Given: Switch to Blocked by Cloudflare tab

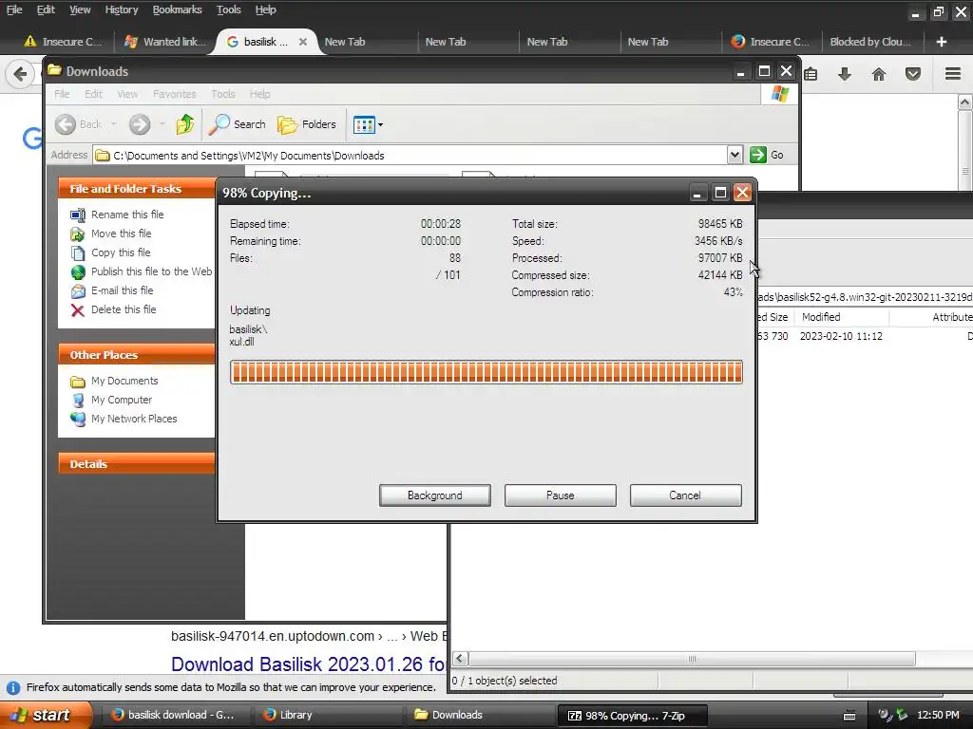Looking at the screenshot, I should point(870,42).
